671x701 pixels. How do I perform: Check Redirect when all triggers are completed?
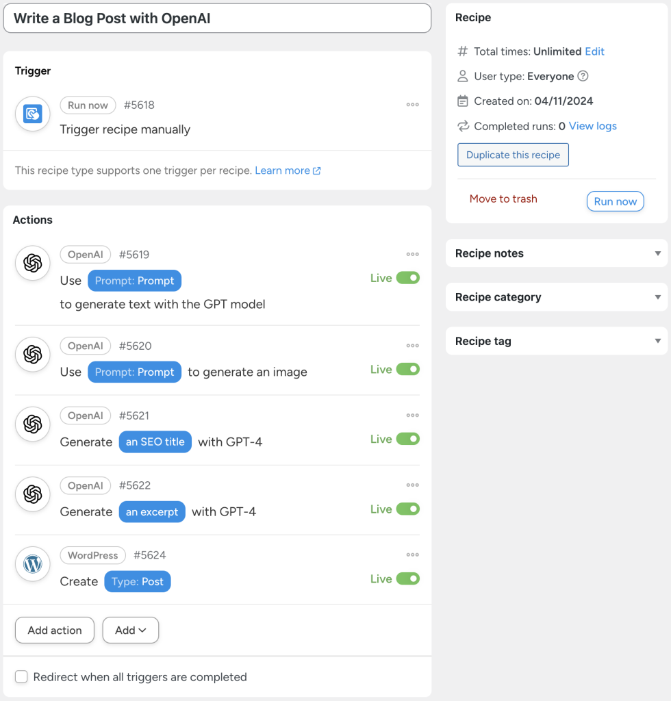coord(21,676)
